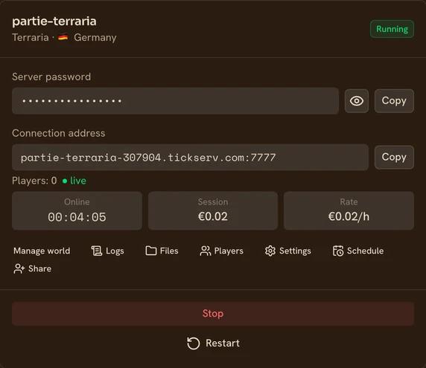Click the Share add-user icon

coord(19,268)
